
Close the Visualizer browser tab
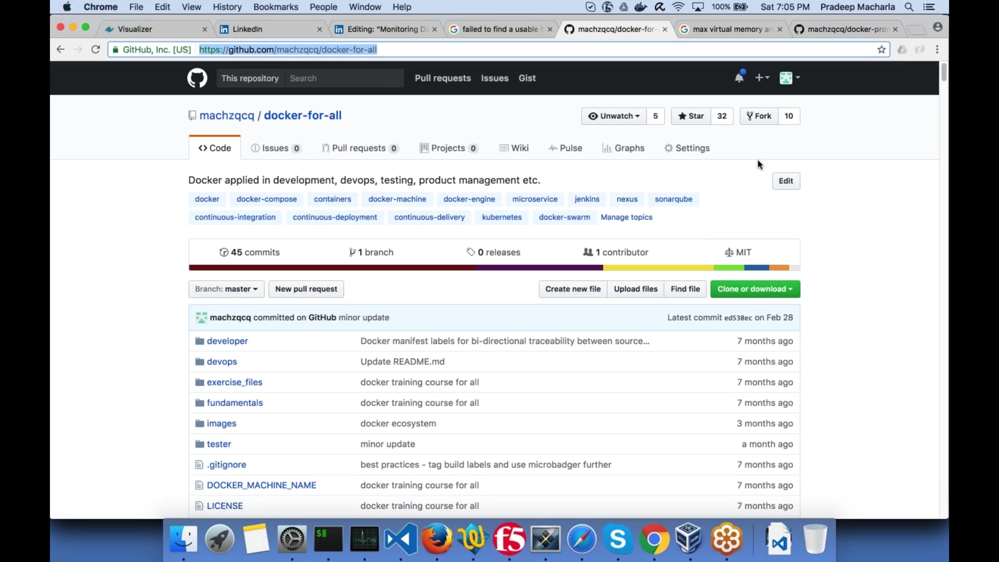[204, 30]
